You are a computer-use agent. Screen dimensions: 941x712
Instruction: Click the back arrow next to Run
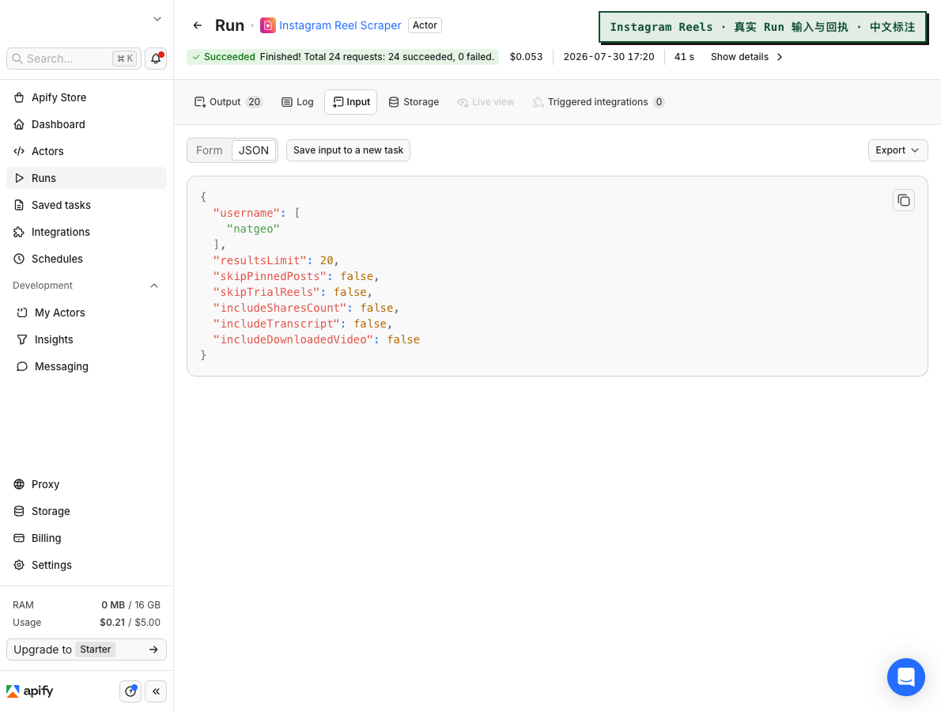198,25
